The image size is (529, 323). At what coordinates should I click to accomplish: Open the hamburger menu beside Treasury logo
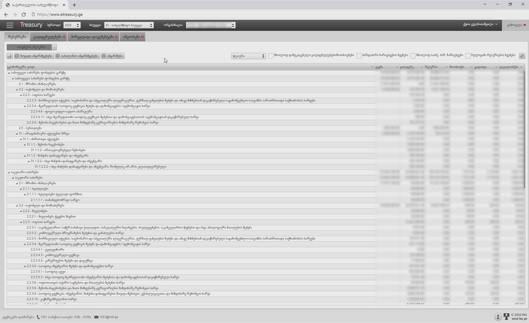(10, 25)
